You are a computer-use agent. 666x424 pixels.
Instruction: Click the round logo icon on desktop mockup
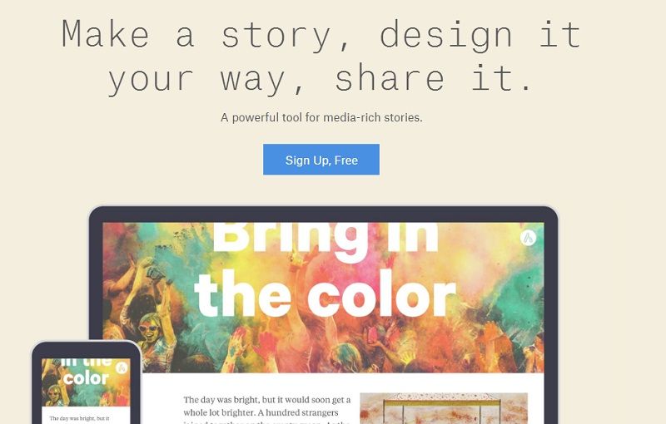[528, 238]
